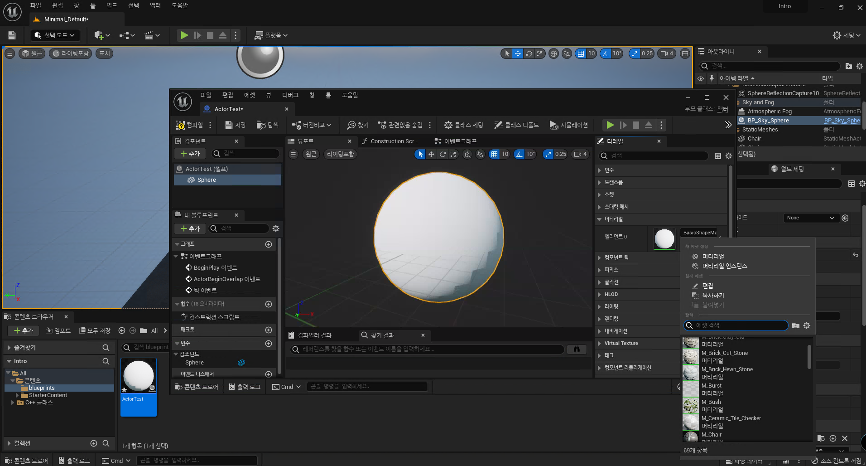Open the 디버그 menu in blueprint editor
The image size is (866, 466).
tap(290, 95)
